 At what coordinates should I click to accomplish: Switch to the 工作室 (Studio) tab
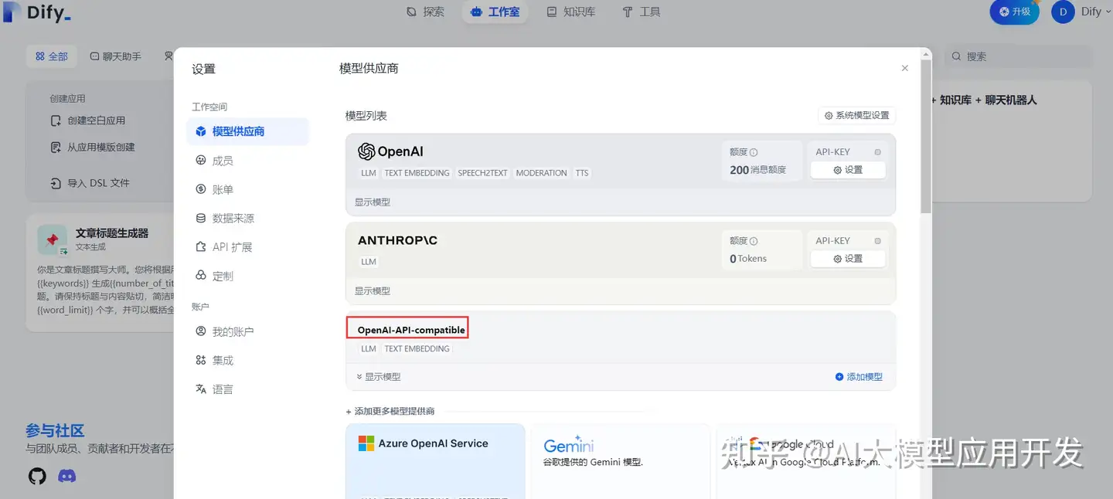(x=495, y=12)
